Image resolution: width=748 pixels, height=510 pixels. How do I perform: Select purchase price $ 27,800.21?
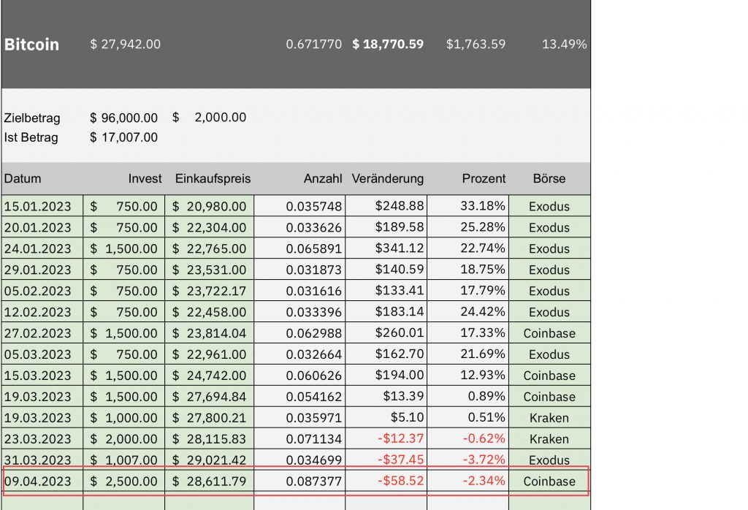(x=209, y=417)
